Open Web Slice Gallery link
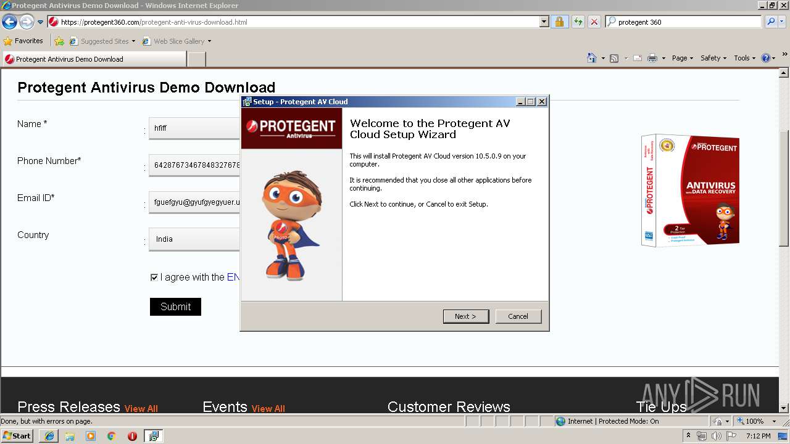Viewport: 790px width, 444px height. tap(177, 41)
